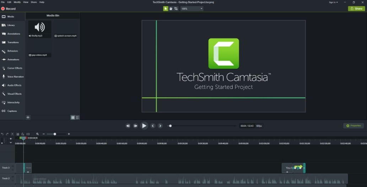Toggle Track 3 visibility eye icon
This screenshot has width=367, height=187.
coord(13,166)
